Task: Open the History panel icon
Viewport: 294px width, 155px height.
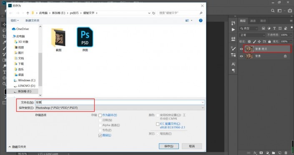Action: [233, 23]
